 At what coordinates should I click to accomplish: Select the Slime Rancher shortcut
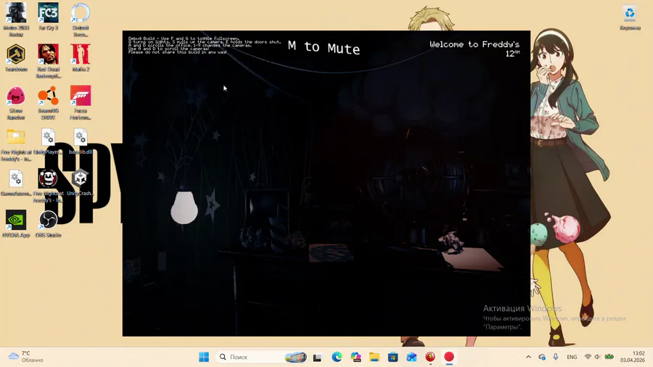(x=16, y=102)
